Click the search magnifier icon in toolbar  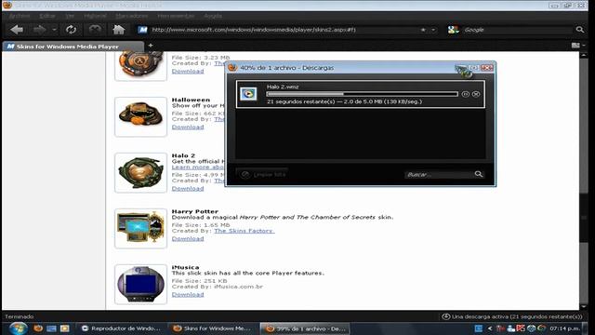pos(580,30)
